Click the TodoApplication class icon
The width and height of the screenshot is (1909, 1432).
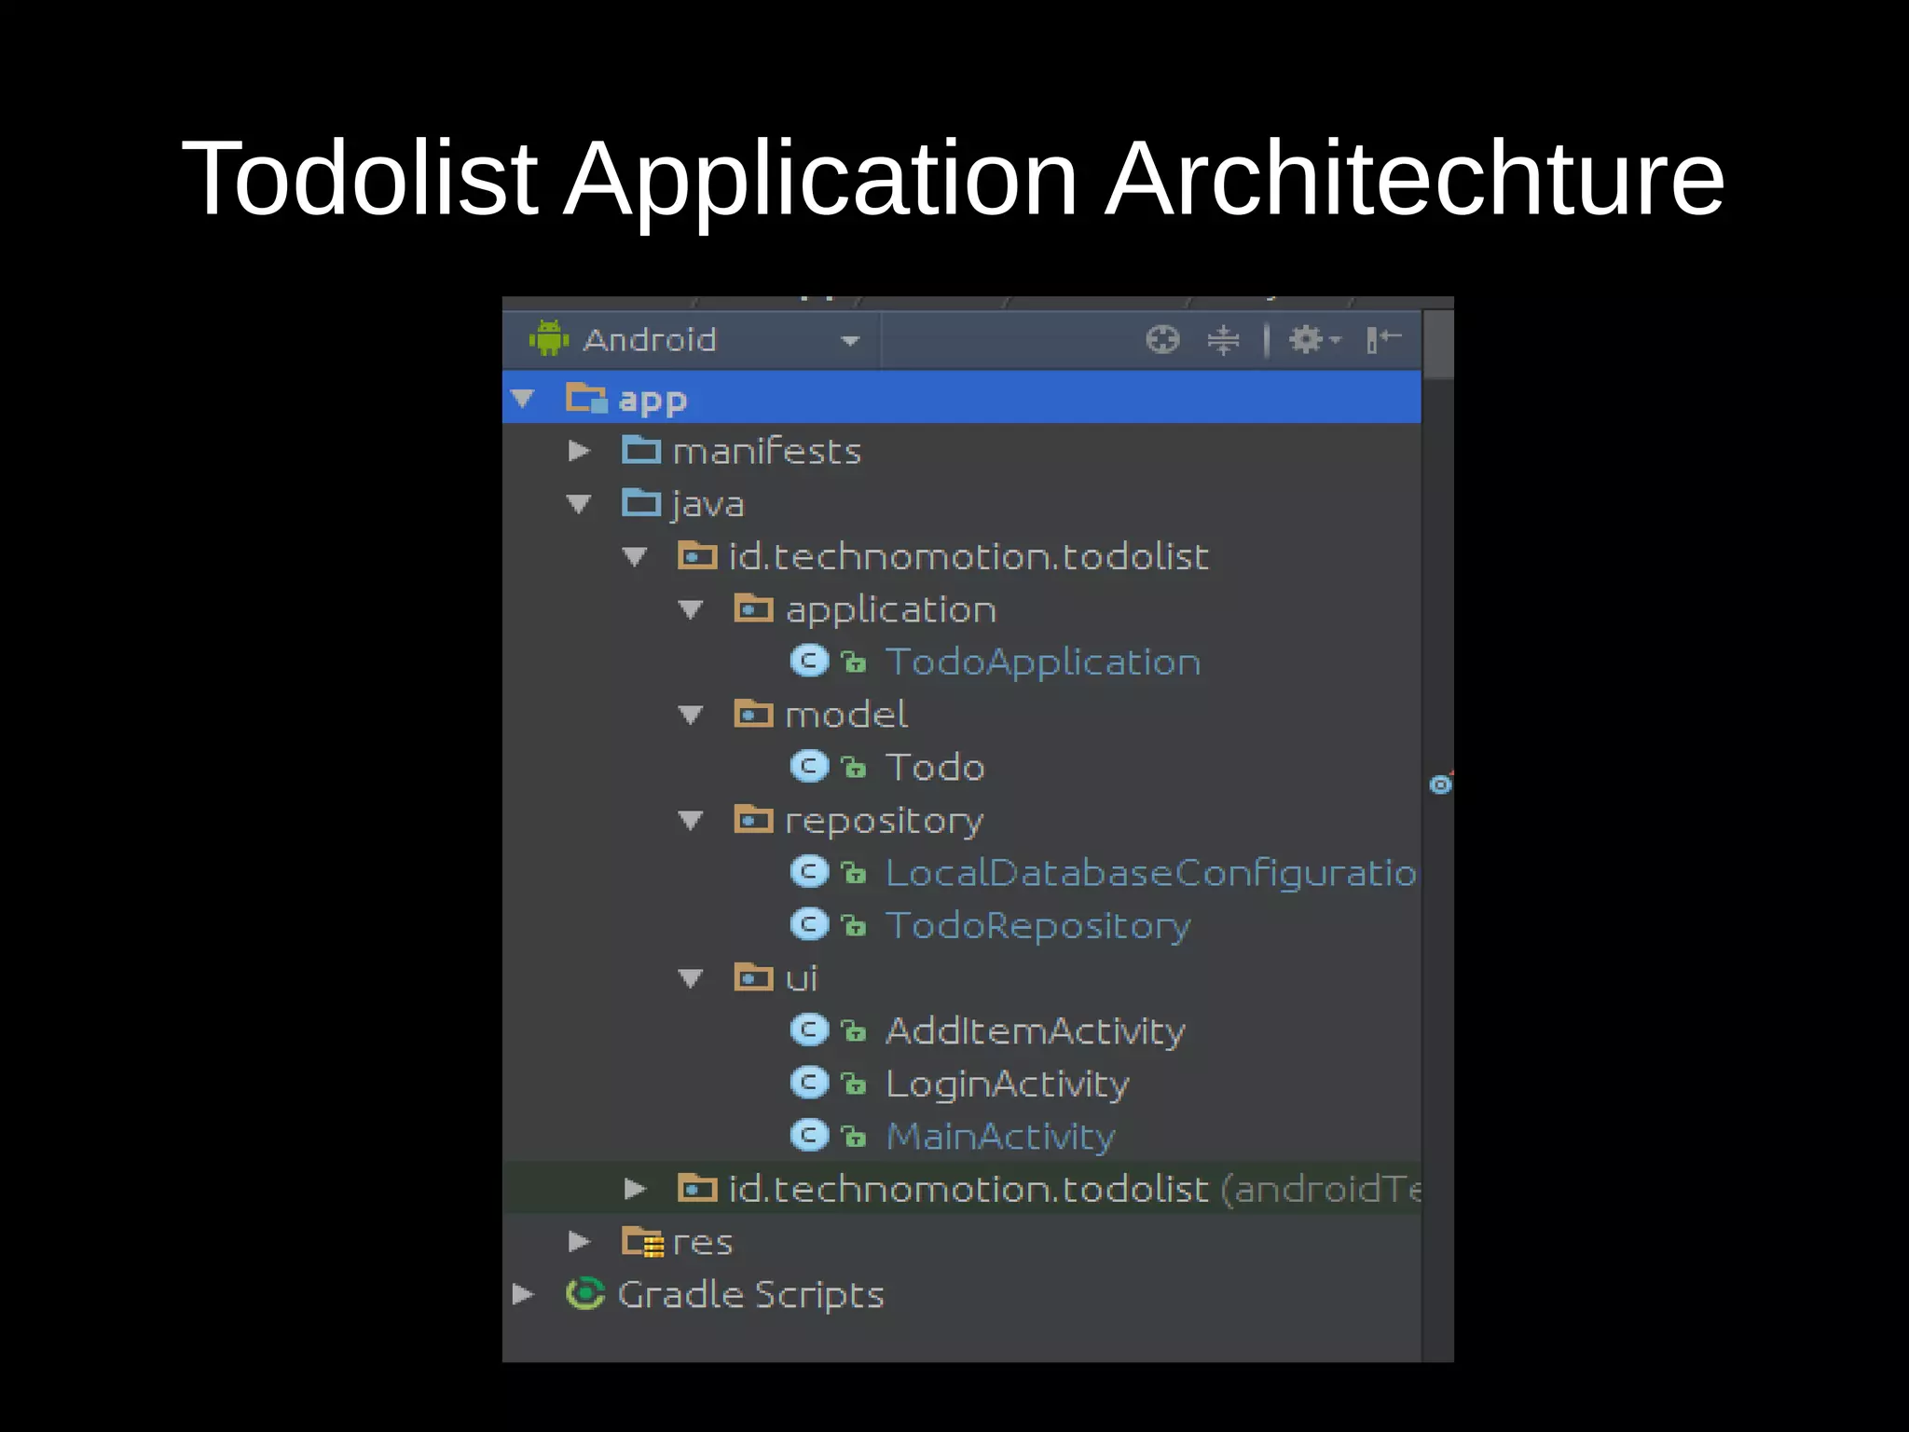pyautogui.click(x=809, y=661)
